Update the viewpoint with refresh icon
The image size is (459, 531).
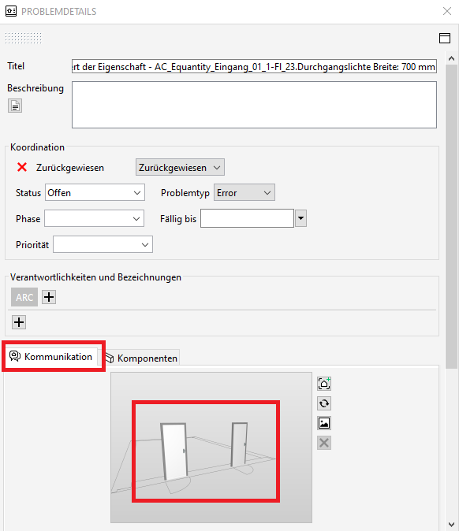tap(324, 403)
